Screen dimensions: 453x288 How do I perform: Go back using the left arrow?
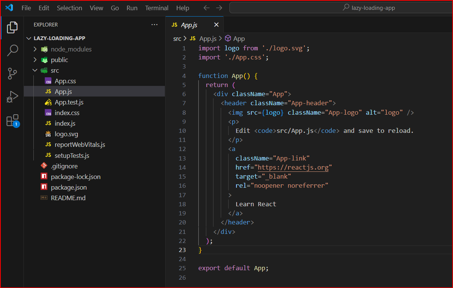206,8
